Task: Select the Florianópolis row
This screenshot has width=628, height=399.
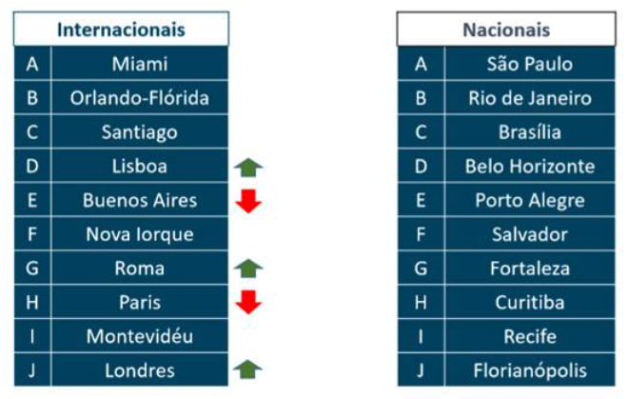Action: click(x=506, y=370)
